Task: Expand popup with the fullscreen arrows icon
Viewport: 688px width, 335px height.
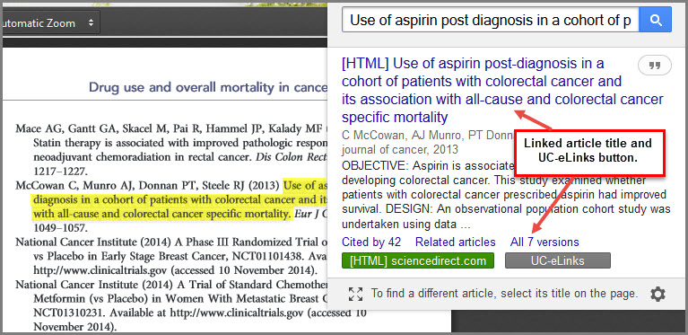Action: tap(355, 294)
